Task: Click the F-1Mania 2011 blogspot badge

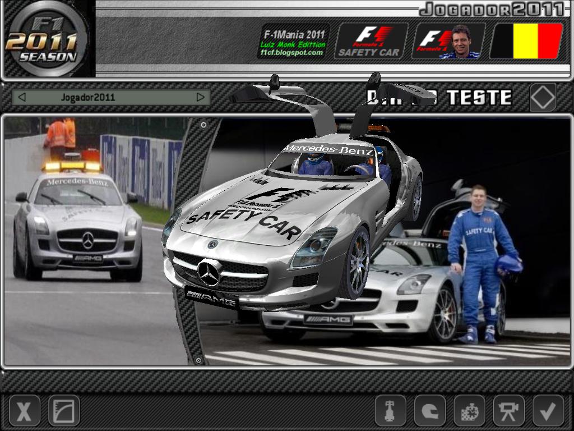Action: (x=294, y=41)
